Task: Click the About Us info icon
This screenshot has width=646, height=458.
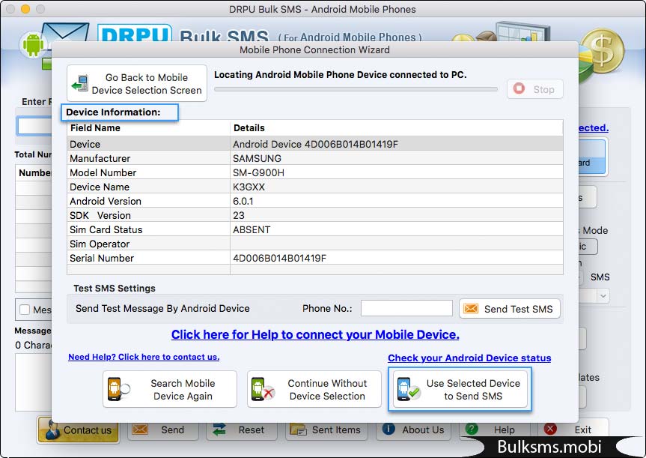Action: coord(388,429)
